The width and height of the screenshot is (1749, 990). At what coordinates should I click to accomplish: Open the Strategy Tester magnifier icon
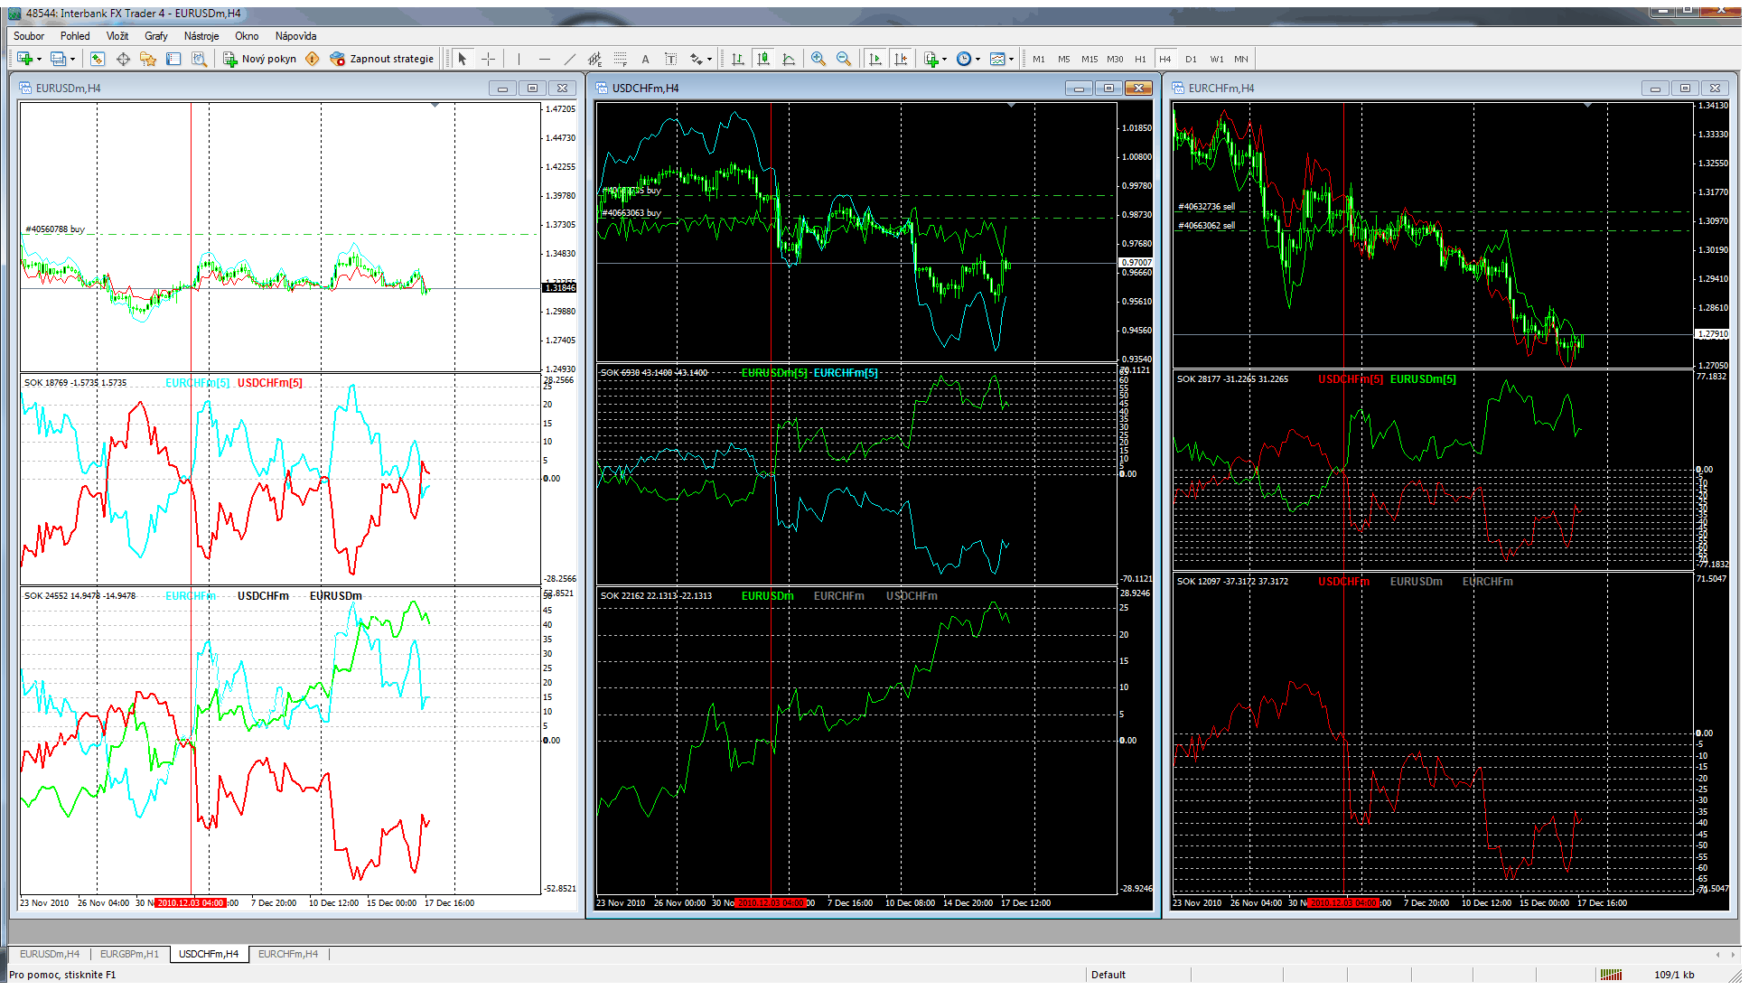tap(200, 59)
